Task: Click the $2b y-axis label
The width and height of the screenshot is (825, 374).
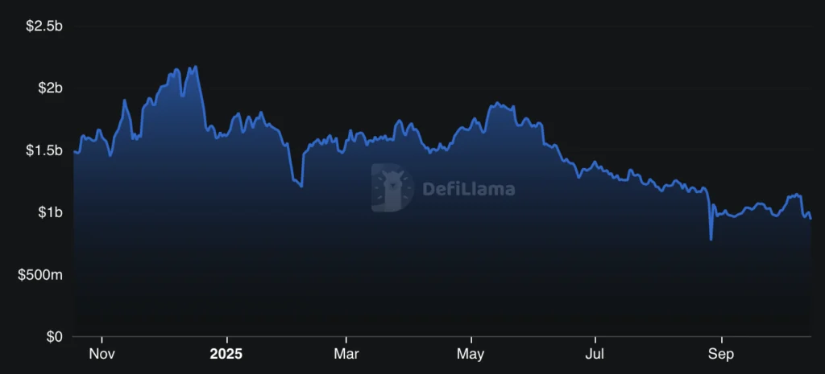Action: pos(49,88)
